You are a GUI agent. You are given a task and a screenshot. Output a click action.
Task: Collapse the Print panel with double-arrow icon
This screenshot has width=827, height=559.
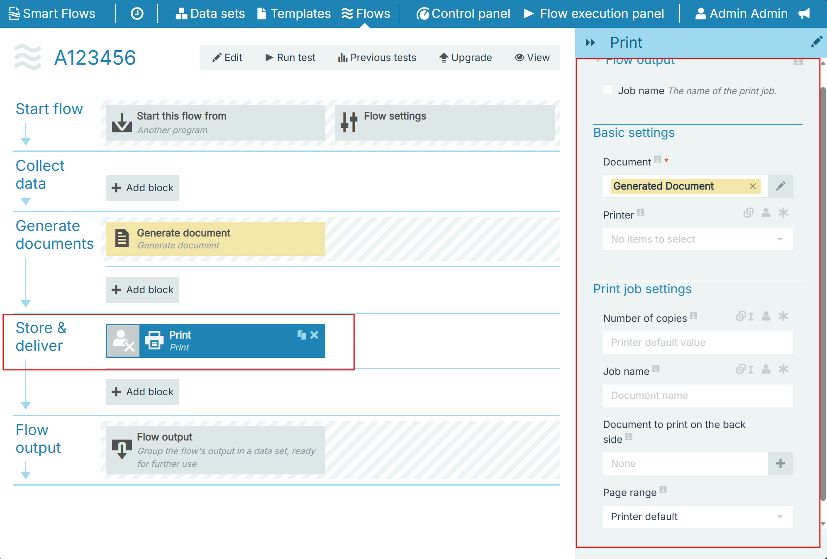(x=590, y=42)
